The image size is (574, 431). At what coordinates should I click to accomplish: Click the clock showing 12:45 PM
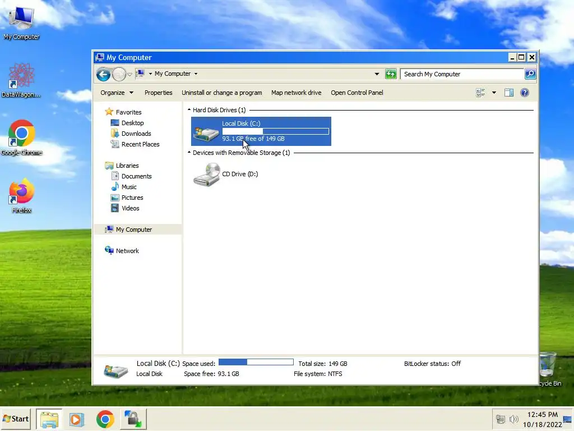543,415
